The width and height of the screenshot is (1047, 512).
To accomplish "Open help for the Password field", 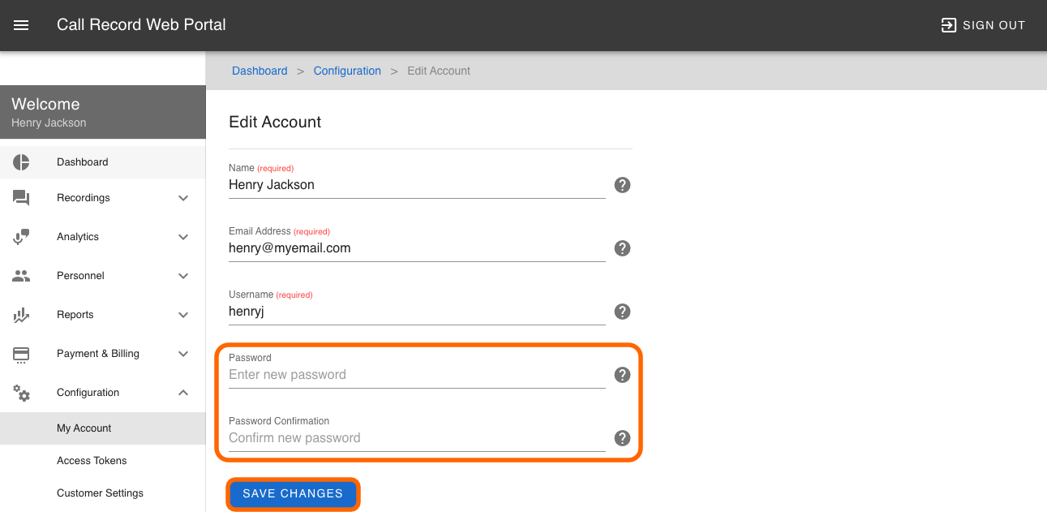I will (622, 375).
